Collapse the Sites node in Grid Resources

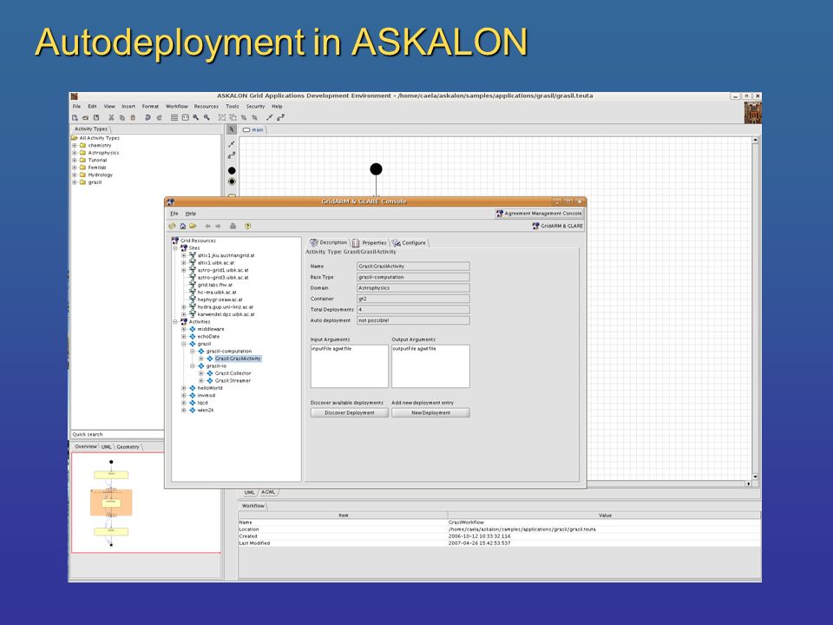click(174, 247)
